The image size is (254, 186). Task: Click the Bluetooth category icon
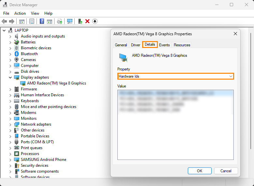tap(17, 54)
